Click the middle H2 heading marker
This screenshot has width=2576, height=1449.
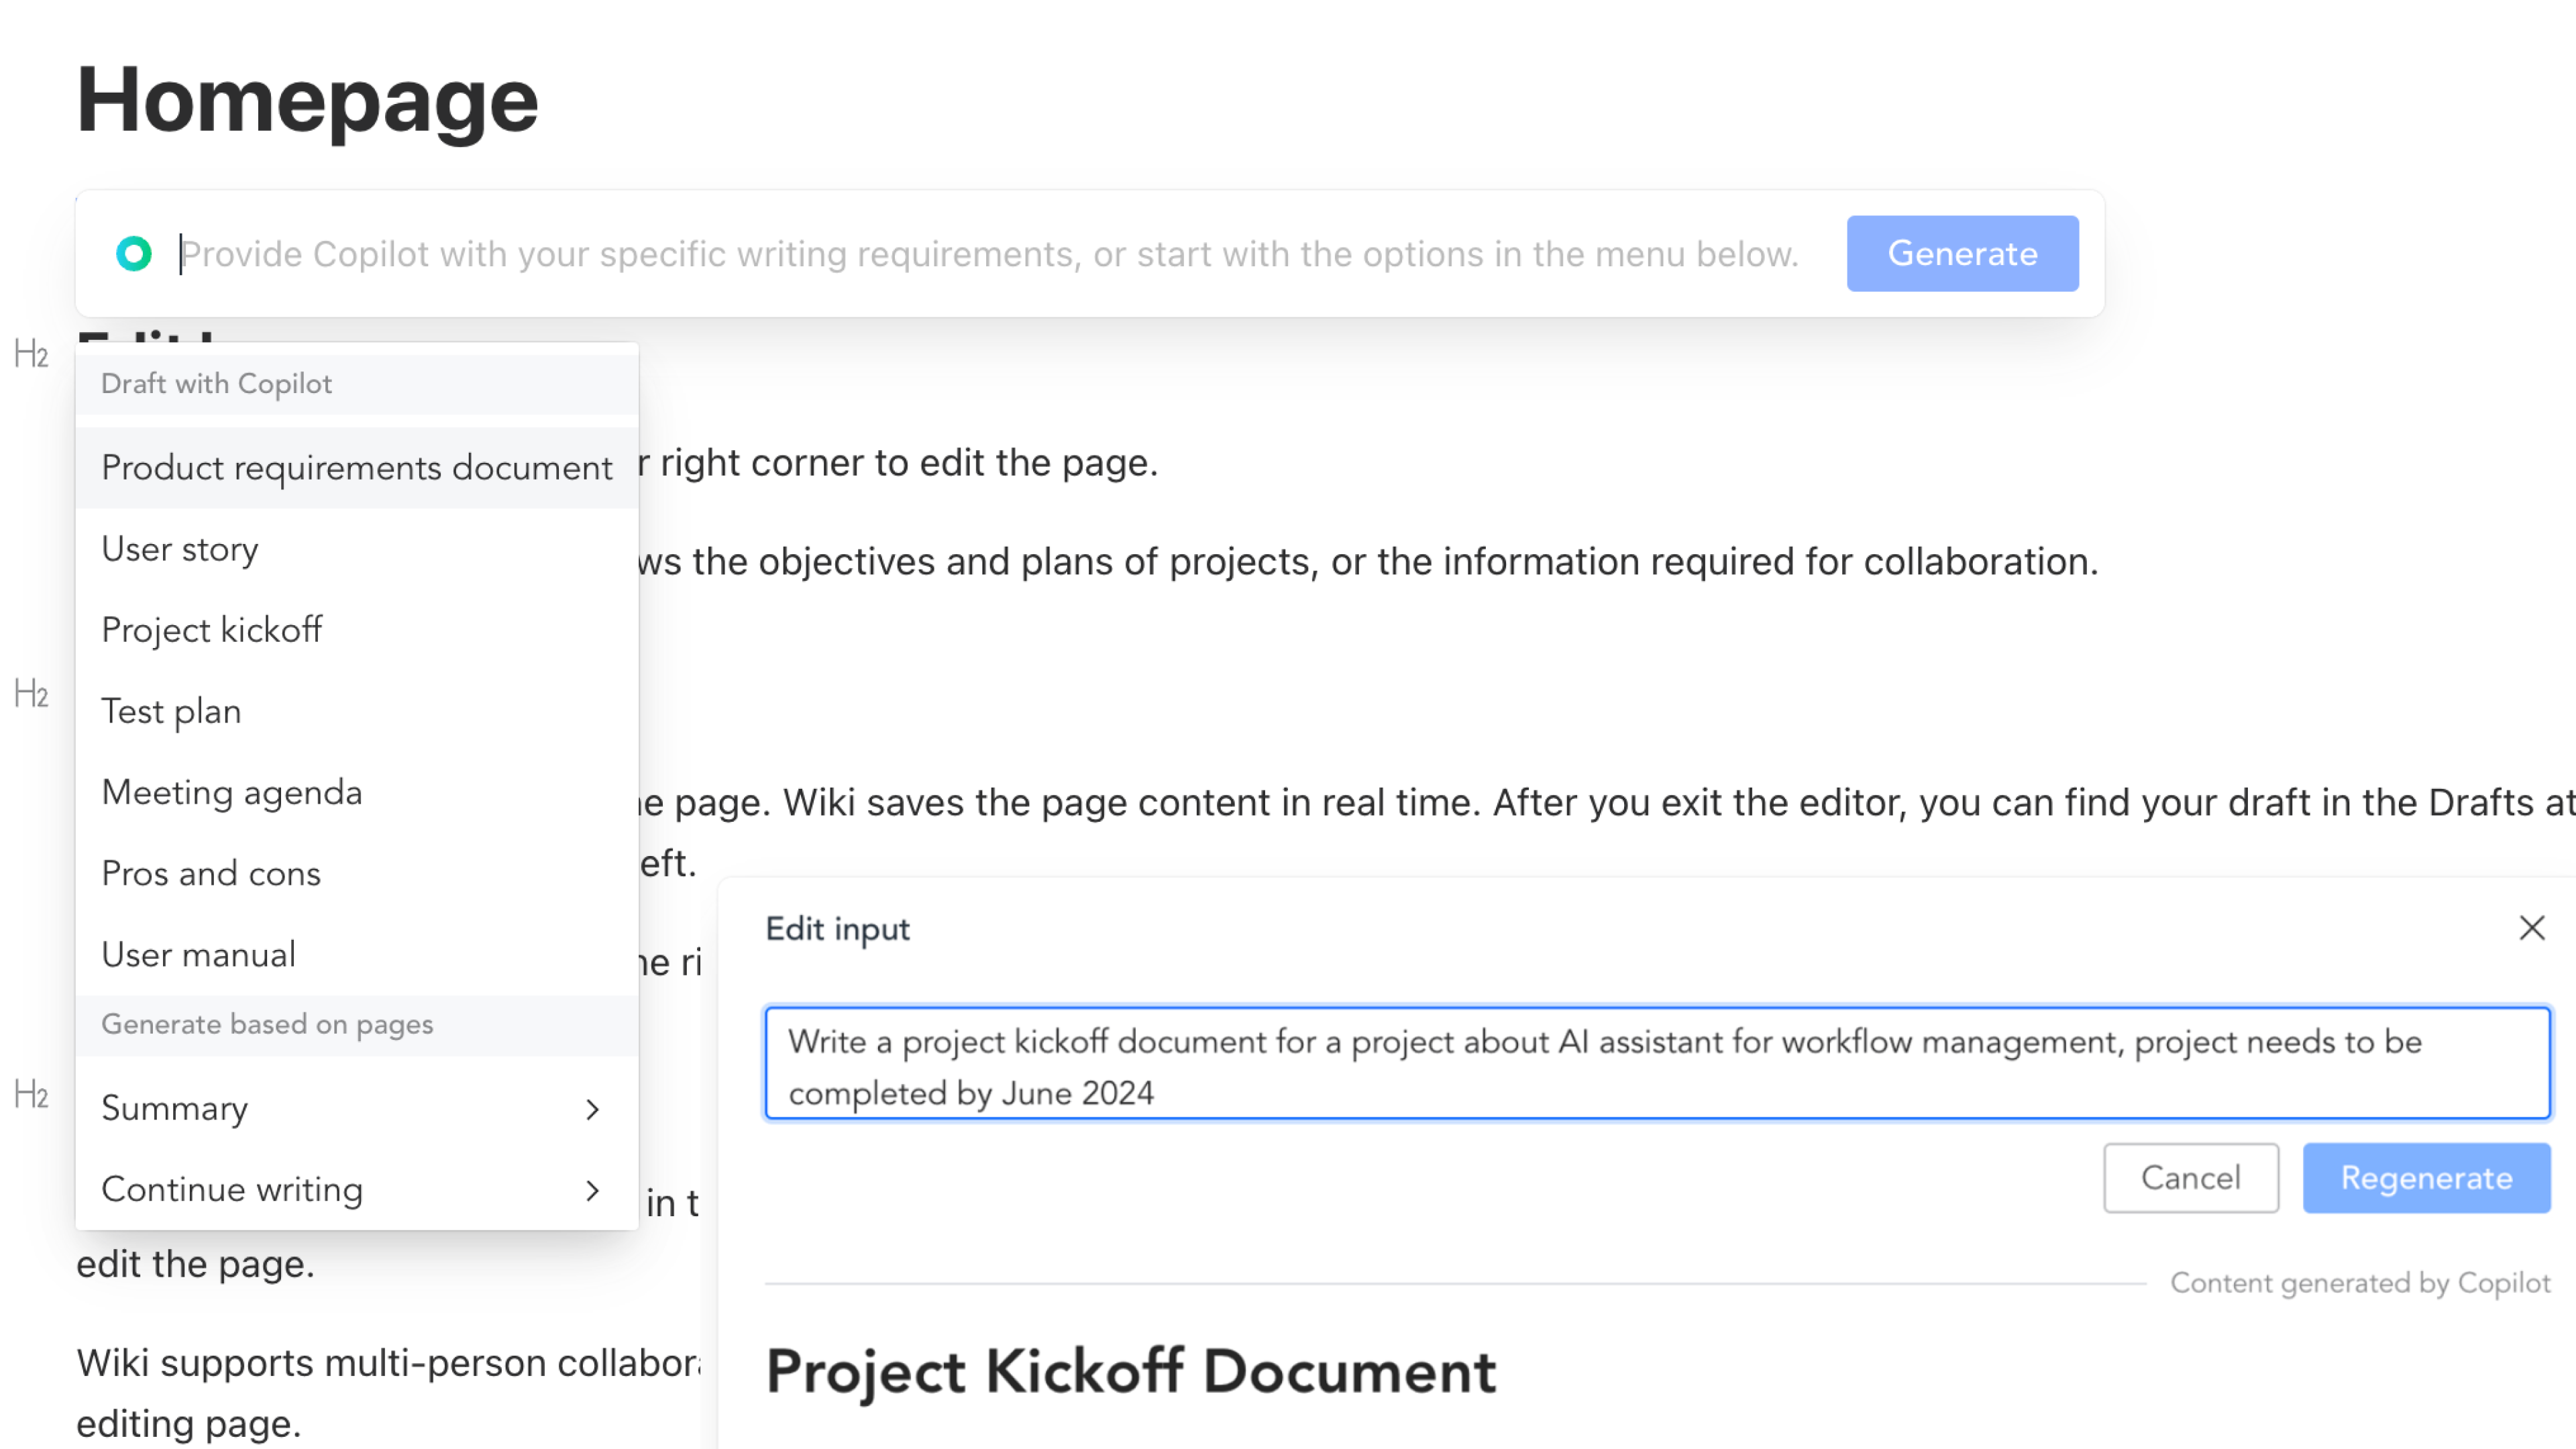pyautogui.click(x=32, y=694)
